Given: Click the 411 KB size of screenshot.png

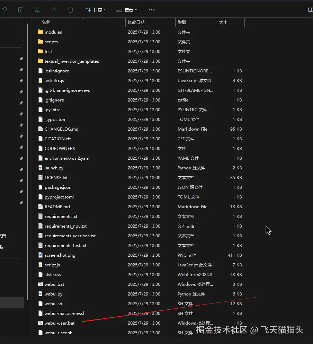Looking at the screenshot, I should point(235,255).
